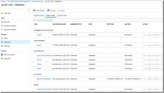The image size is (164, 93).
Task: Click the Resource audit icon
Action: pos(2,55)
